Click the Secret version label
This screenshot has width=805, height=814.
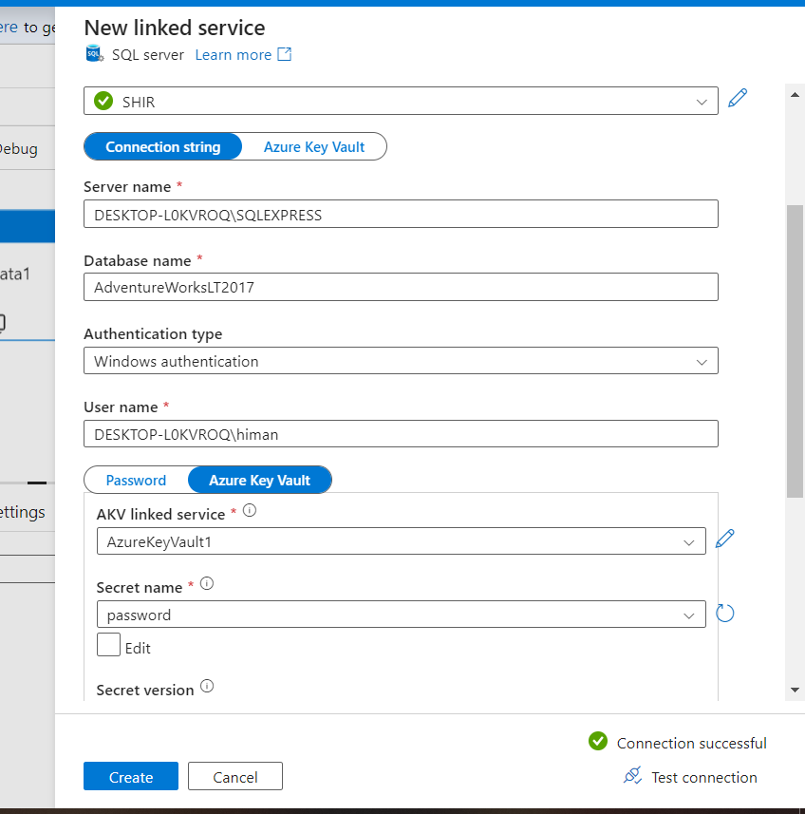click(x=145, y=690)
